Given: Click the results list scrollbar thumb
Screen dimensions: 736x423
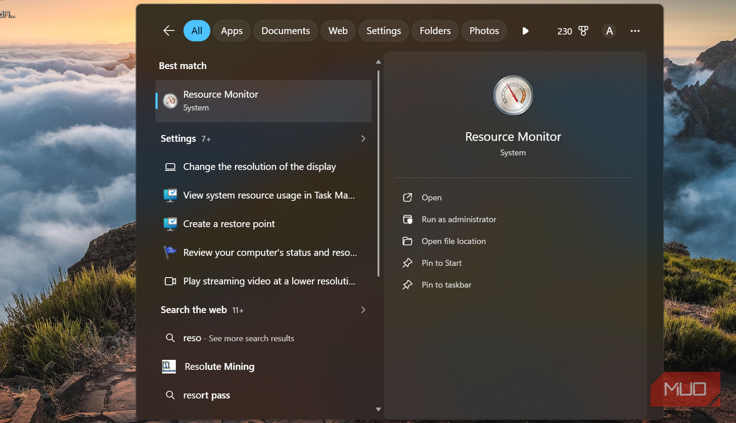Looking at the screenshot, I should 378,173.
